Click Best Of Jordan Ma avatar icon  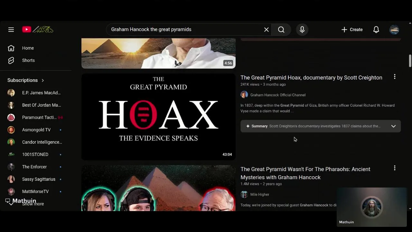coord(11,105)
